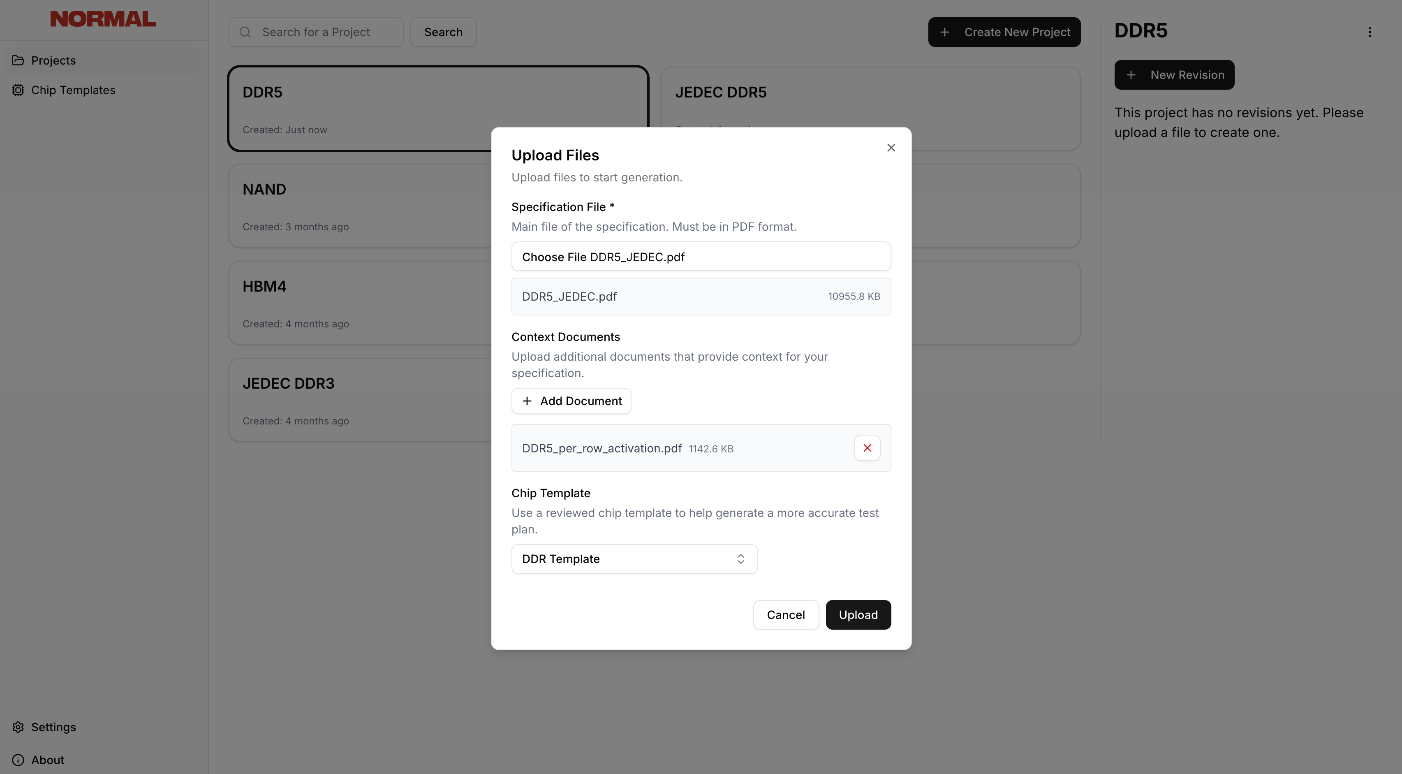The height and width of the screenshot is (774, 1402).
Task: Open Settings from the sidebar
Action: pos(53,727)
